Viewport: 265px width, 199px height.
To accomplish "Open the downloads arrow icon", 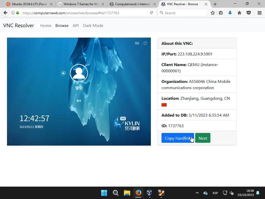I will pos(230,13).
